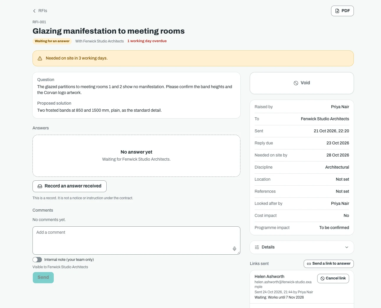Click the 'Glazing manifestation to meeting rooms' title

coord(108,31)
